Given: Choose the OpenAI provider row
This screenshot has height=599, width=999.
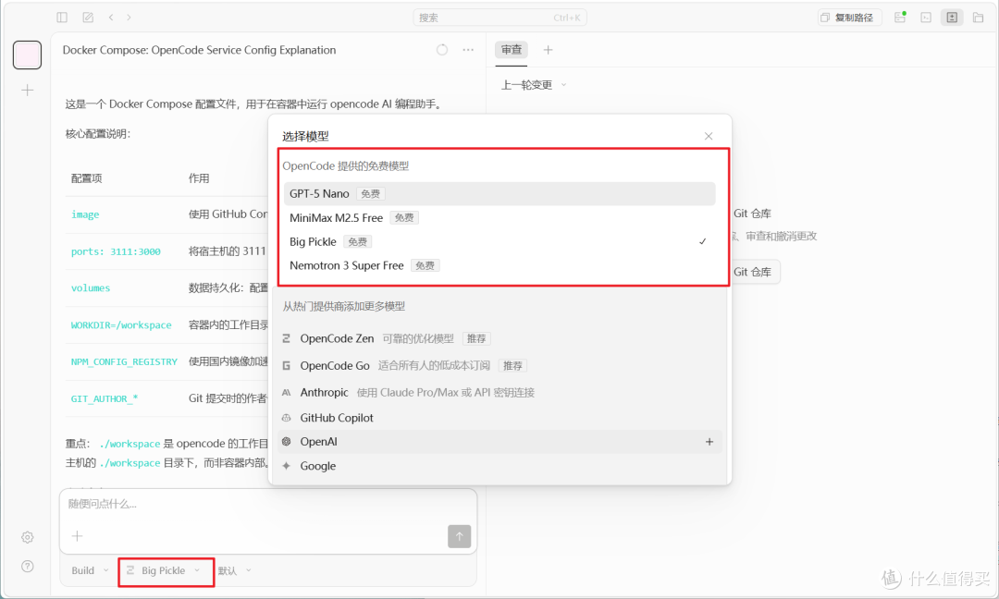Looking at the screenshot, I should point(499,442).
